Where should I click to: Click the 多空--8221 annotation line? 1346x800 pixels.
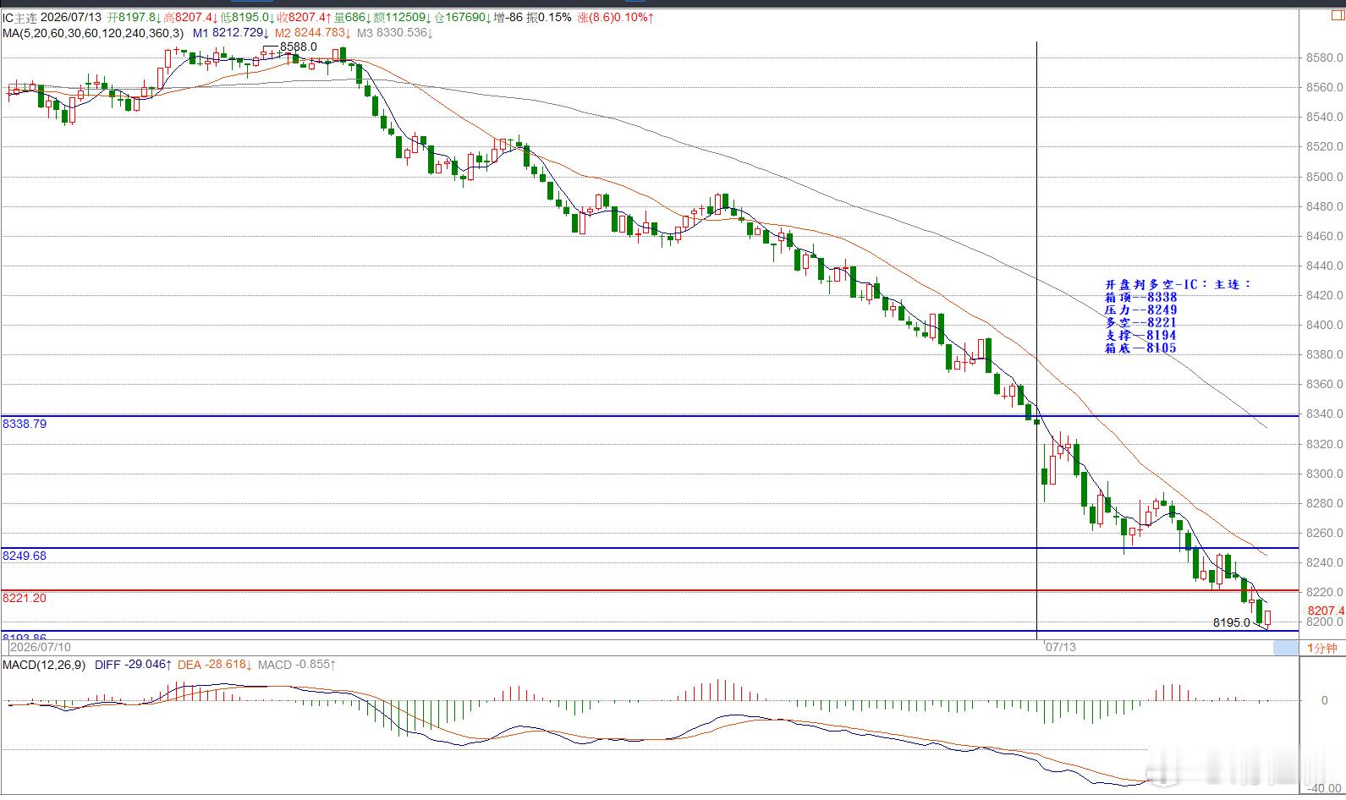coord(1141,322)
